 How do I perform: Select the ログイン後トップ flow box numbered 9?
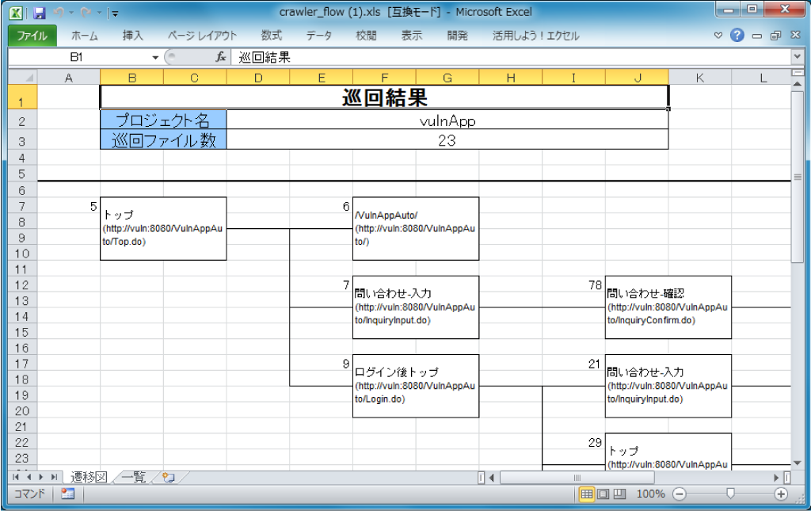[416, 386]
